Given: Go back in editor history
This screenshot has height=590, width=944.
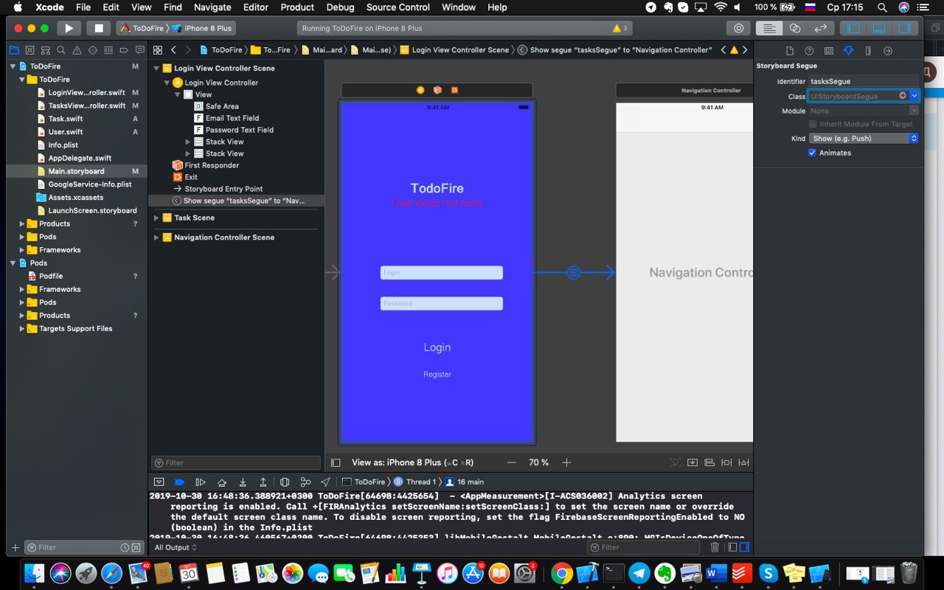Looking at the screenshot, I should (173, 50).
